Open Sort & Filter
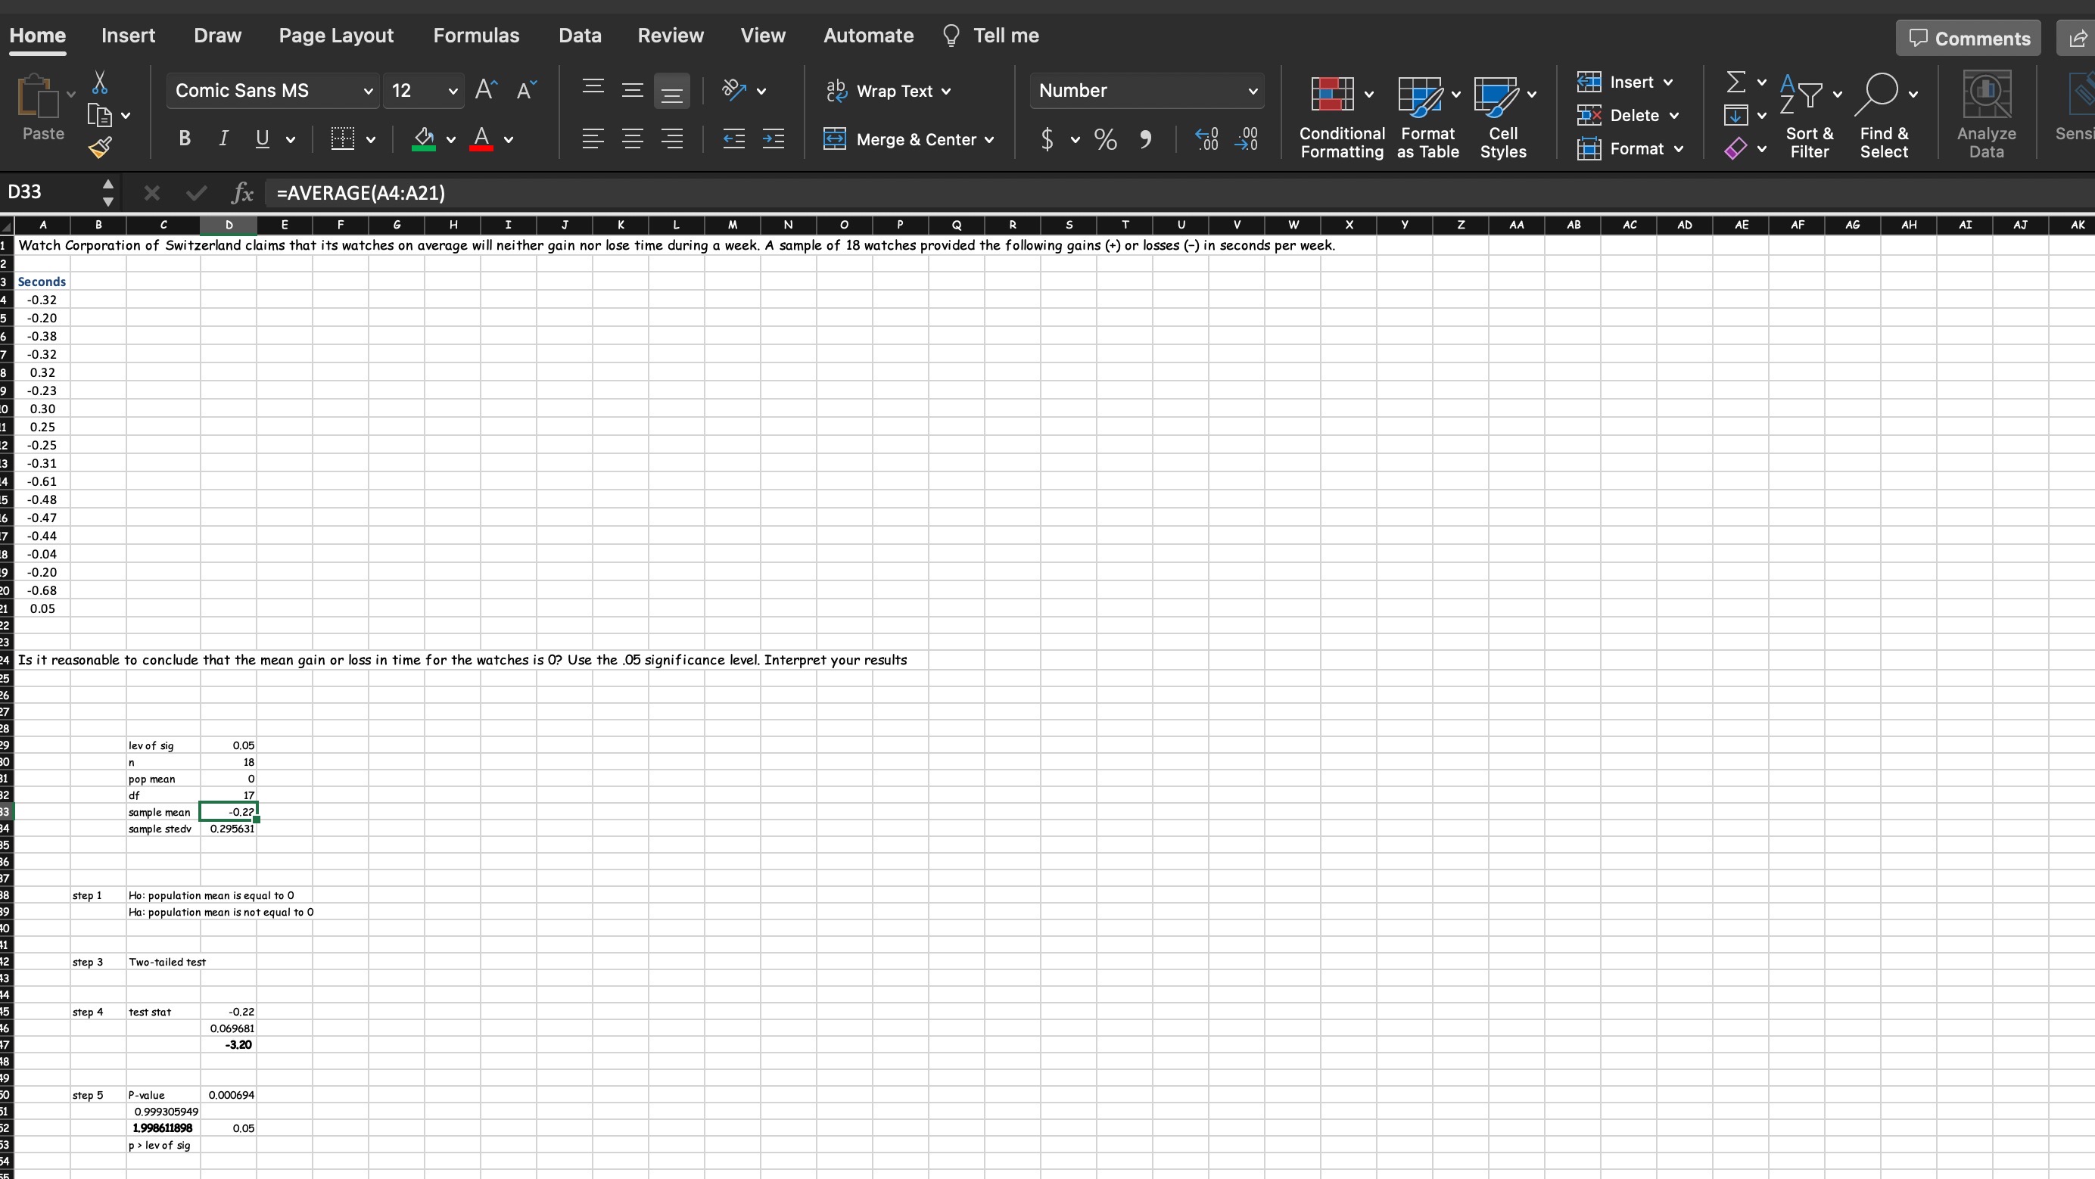Image resolution: width=2095 pixels, height=1179 pixels. 1809,116
